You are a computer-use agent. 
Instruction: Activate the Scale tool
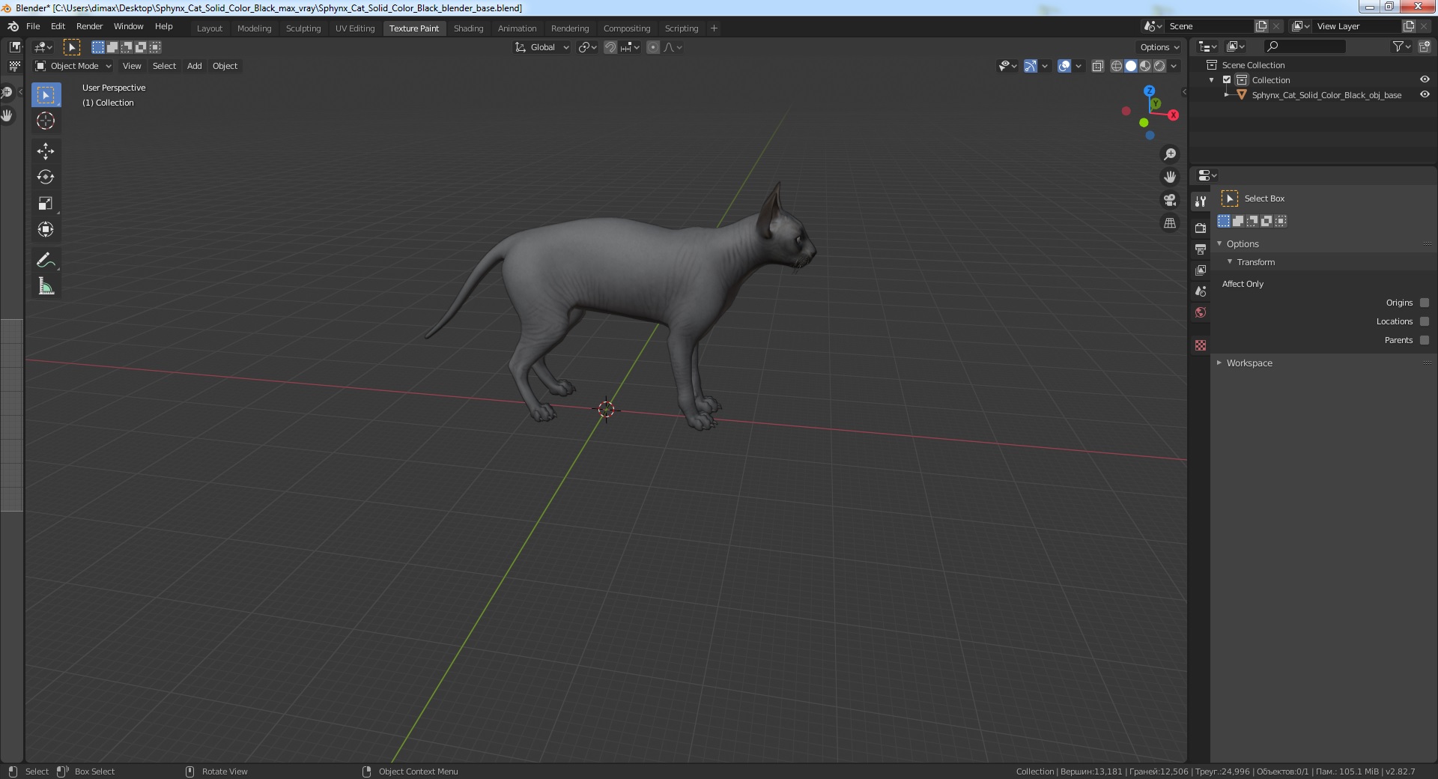click(46, 204)
